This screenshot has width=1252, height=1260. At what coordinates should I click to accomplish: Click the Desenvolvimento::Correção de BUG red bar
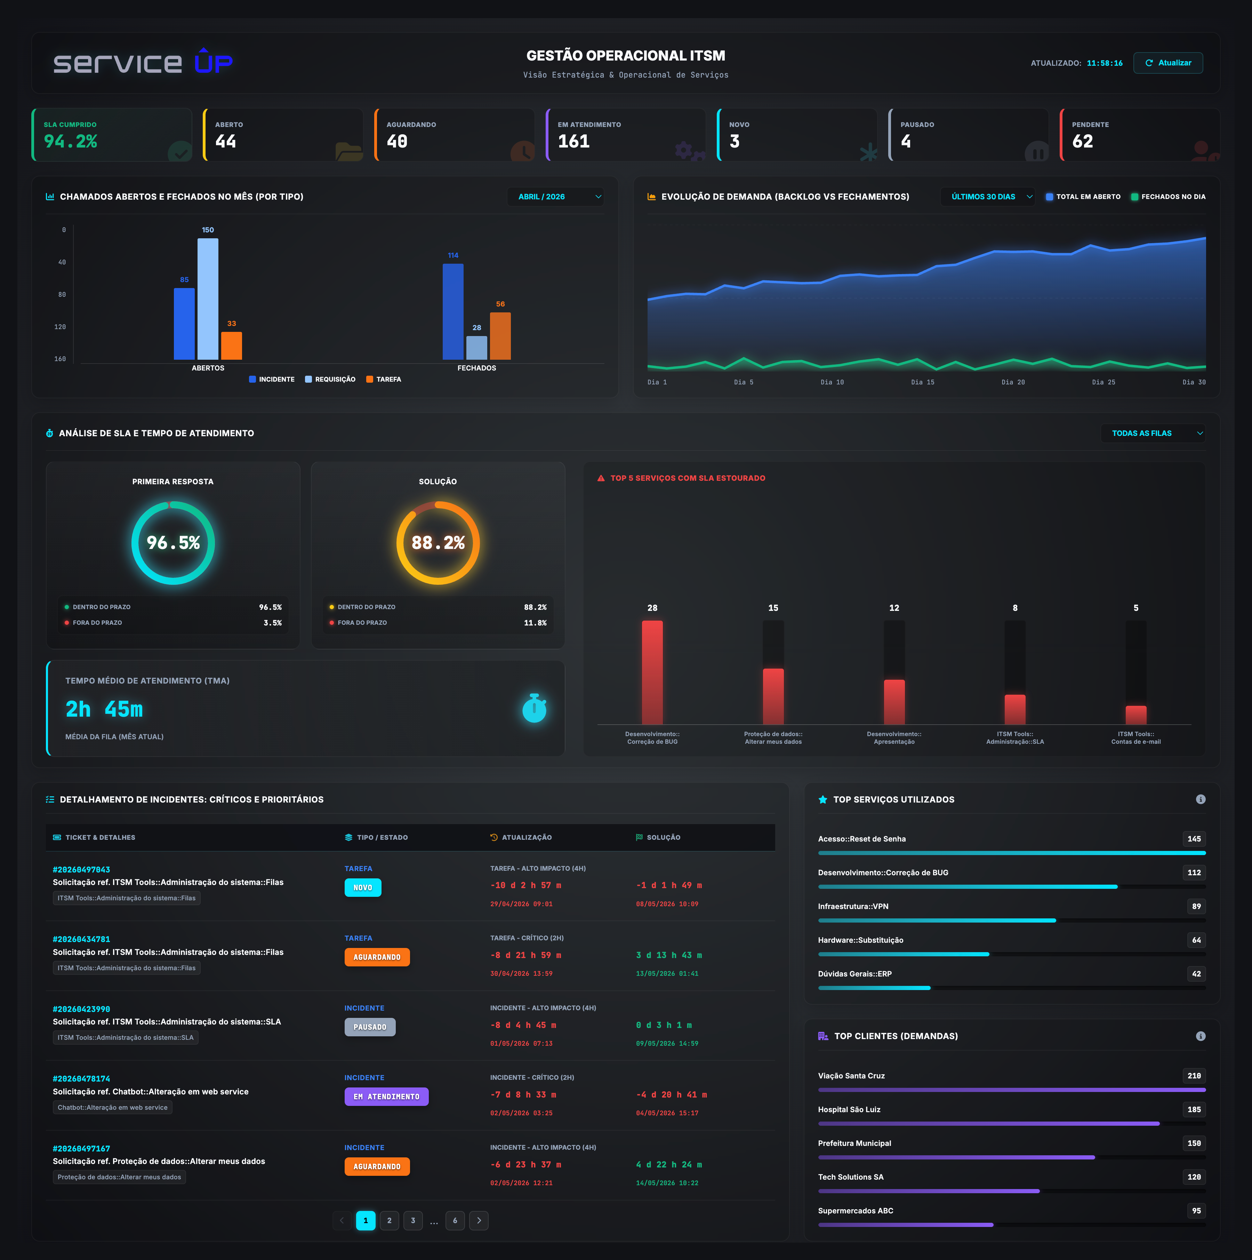pyautogui.click(x=652, y=672)
